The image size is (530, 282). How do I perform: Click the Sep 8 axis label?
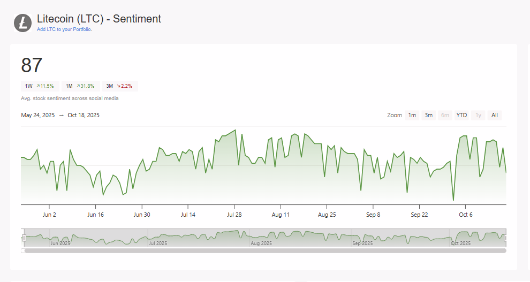[x=373, y=215]
